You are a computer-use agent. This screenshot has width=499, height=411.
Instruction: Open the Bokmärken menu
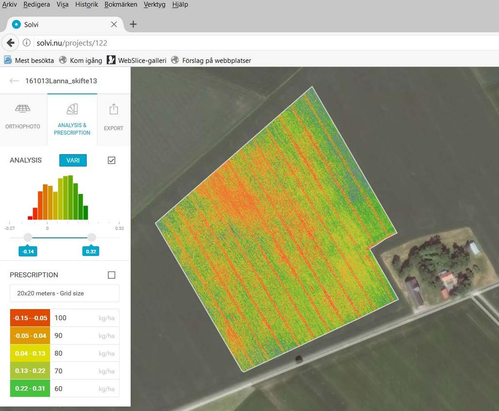pos(121,4)
